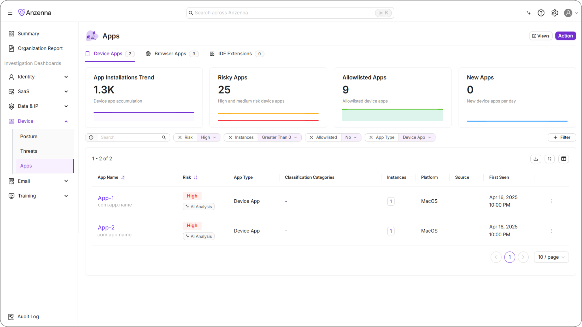Open the App-2 link
This screenshot has height=327, width=582.
coord(106,227)
